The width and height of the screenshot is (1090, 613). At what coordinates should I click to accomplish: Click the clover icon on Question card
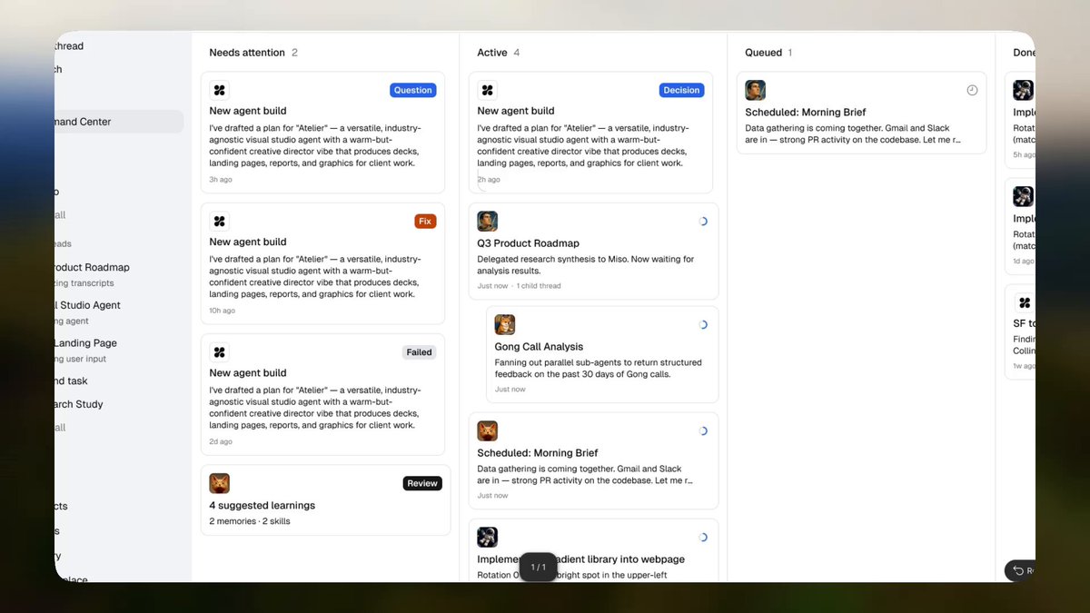[219, 90]
